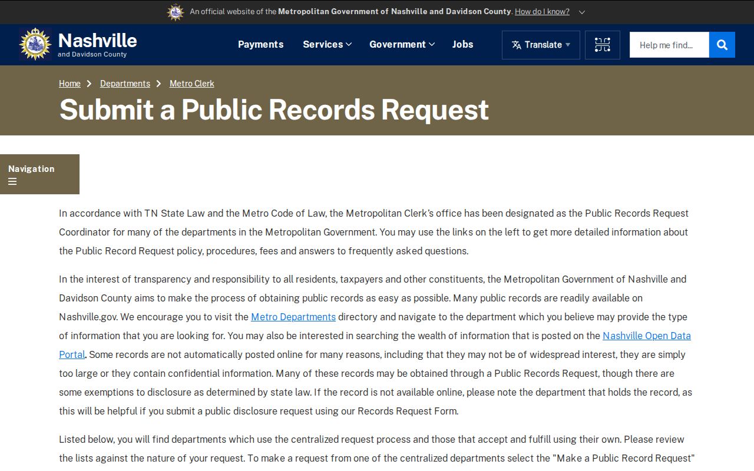Go to Home breadcrumb link
Image resolution: width=754 pixels, height=471 pixels.
70,84
